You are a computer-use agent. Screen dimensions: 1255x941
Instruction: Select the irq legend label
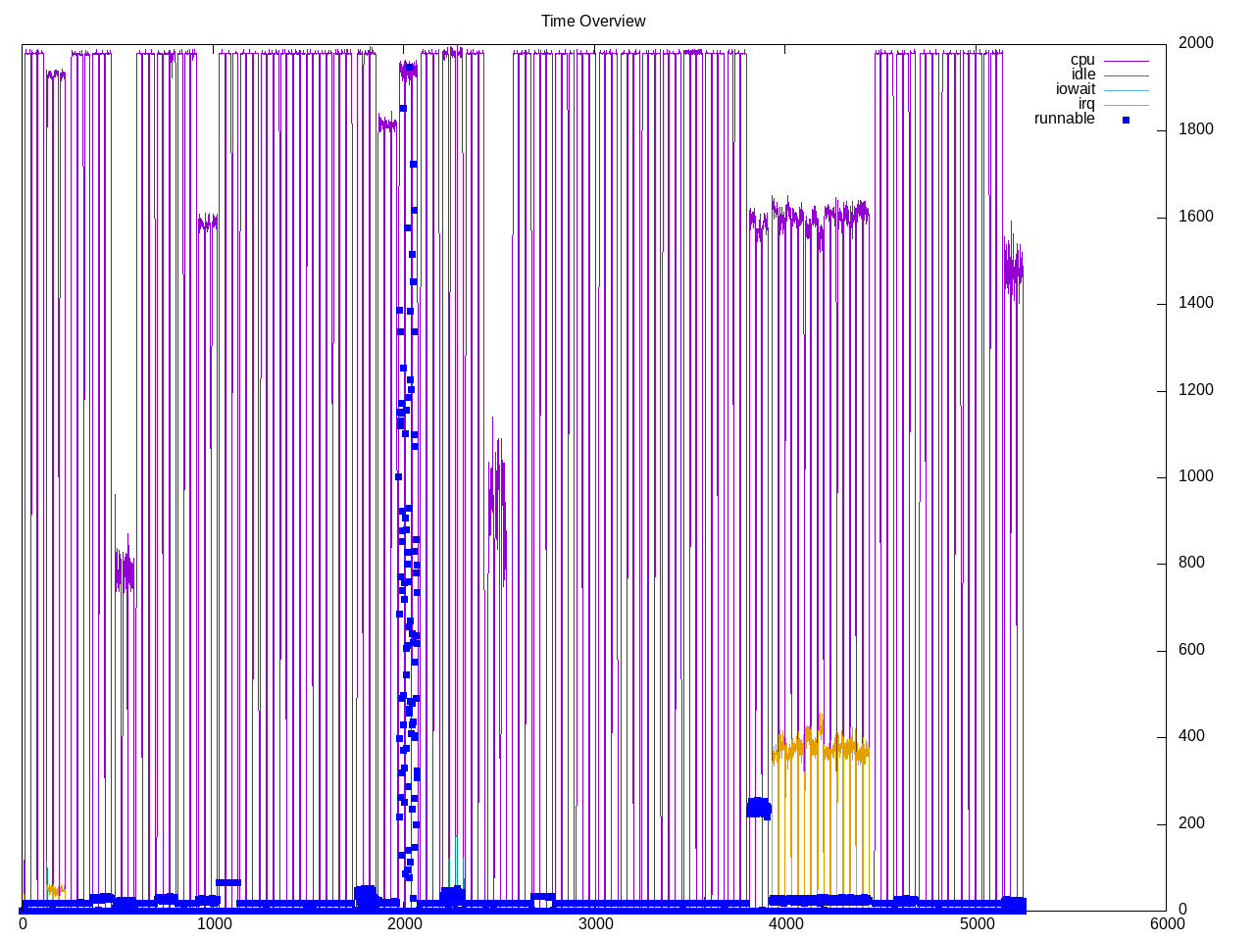point(1086,104)
